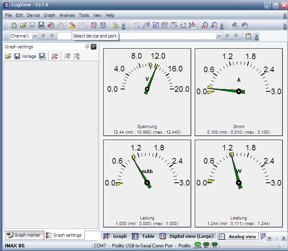The height and width of the screenshot is (251, 288).
Task: Expand the tab list dropdown arrow
Action: point(270,238)
